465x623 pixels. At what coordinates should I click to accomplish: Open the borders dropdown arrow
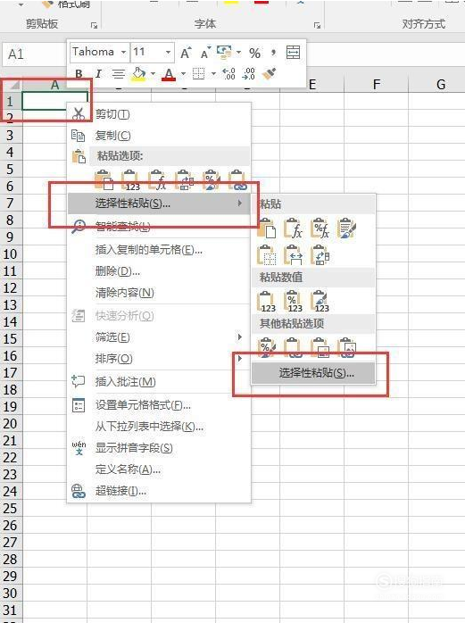[x=213, y=73]
